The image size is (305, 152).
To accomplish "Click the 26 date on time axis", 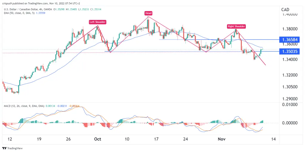I will [68, 139].
